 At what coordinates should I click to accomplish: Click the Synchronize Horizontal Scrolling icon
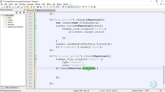(x=54, y=7)
